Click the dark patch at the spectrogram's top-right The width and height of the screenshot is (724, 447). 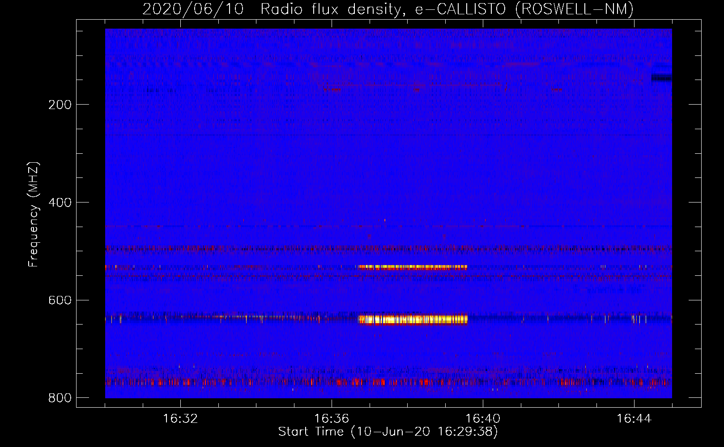click(x=661, y=78)
